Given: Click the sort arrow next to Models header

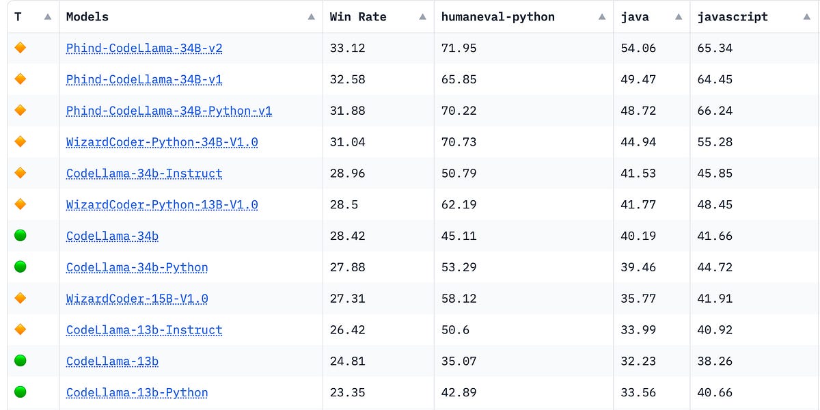Looking at the screenshot, I should coord(312,16).
